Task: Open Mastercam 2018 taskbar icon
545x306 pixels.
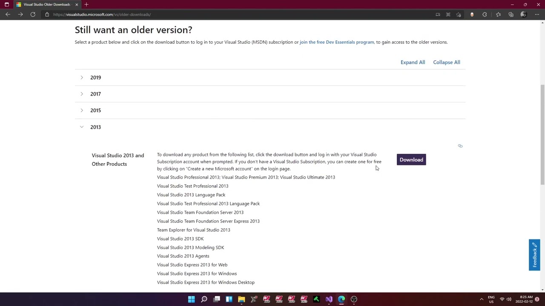Action: click(x=267, y=299)
